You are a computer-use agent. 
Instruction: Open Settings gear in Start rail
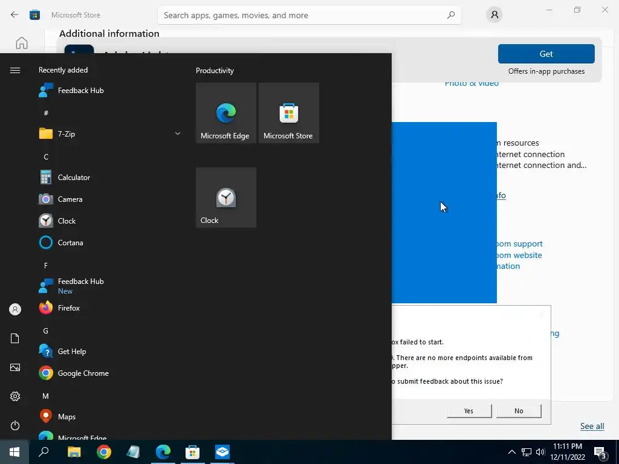click(15, 396)
